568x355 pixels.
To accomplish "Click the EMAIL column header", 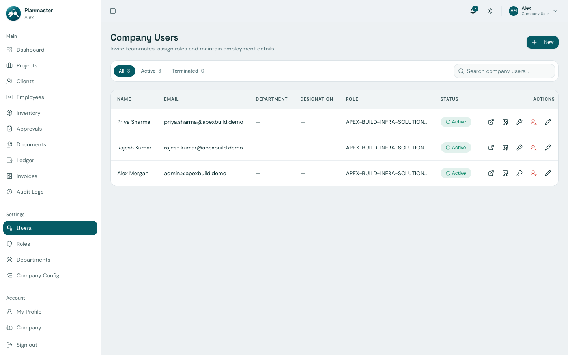I will tap(171, 99).
